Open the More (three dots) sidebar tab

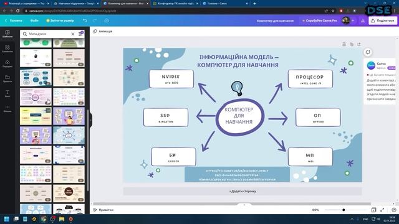point(7,109)
